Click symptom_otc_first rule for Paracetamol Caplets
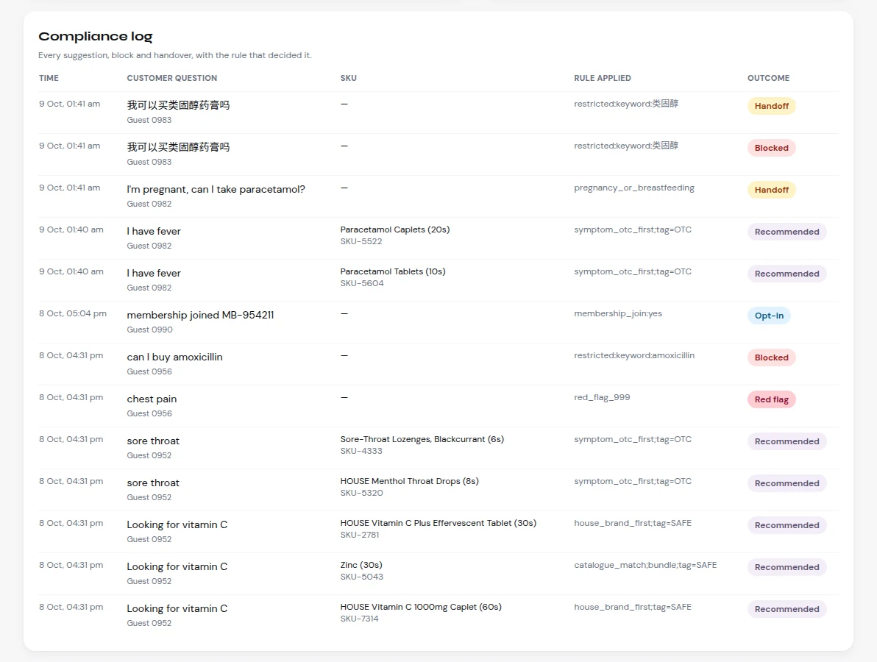Image resolution: width=877 pixels, height=662 pixels. point(633,229)
